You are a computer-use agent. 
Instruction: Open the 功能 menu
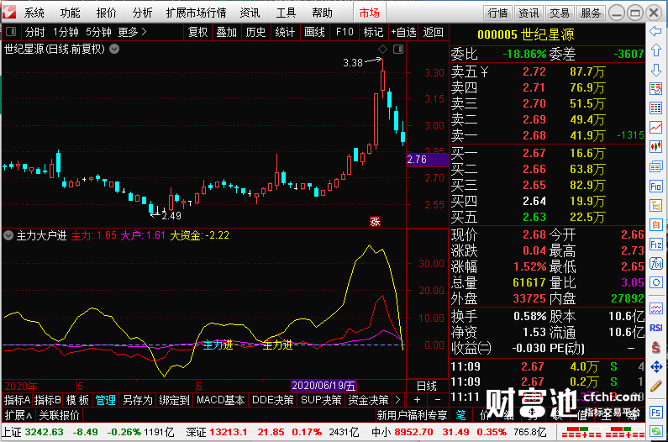point(70,13)
